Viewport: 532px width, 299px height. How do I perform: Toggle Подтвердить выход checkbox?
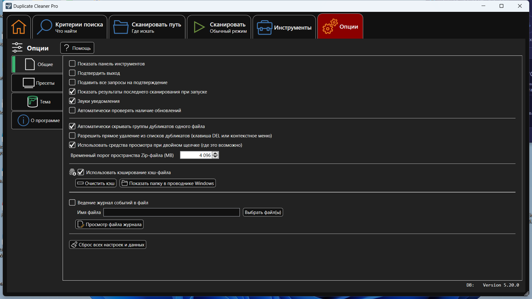[x=72, y=73]
